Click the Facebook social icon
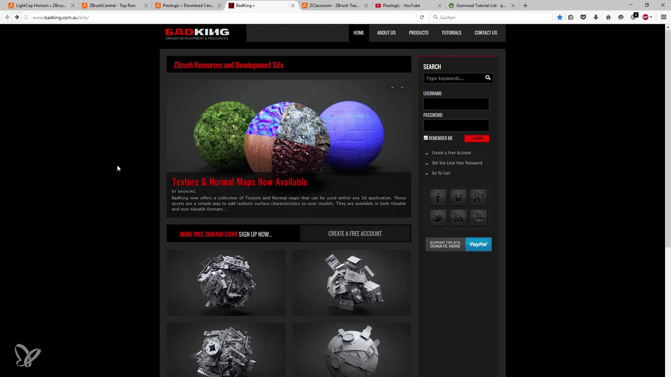This screenshot has width=671, height=377. pyautogui.click(x=438, y=198)
